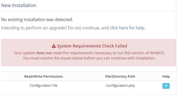The width and height of the screenshot is (177, 95).
Task: Click the warning triangle icon
Action: coord(54,46)
